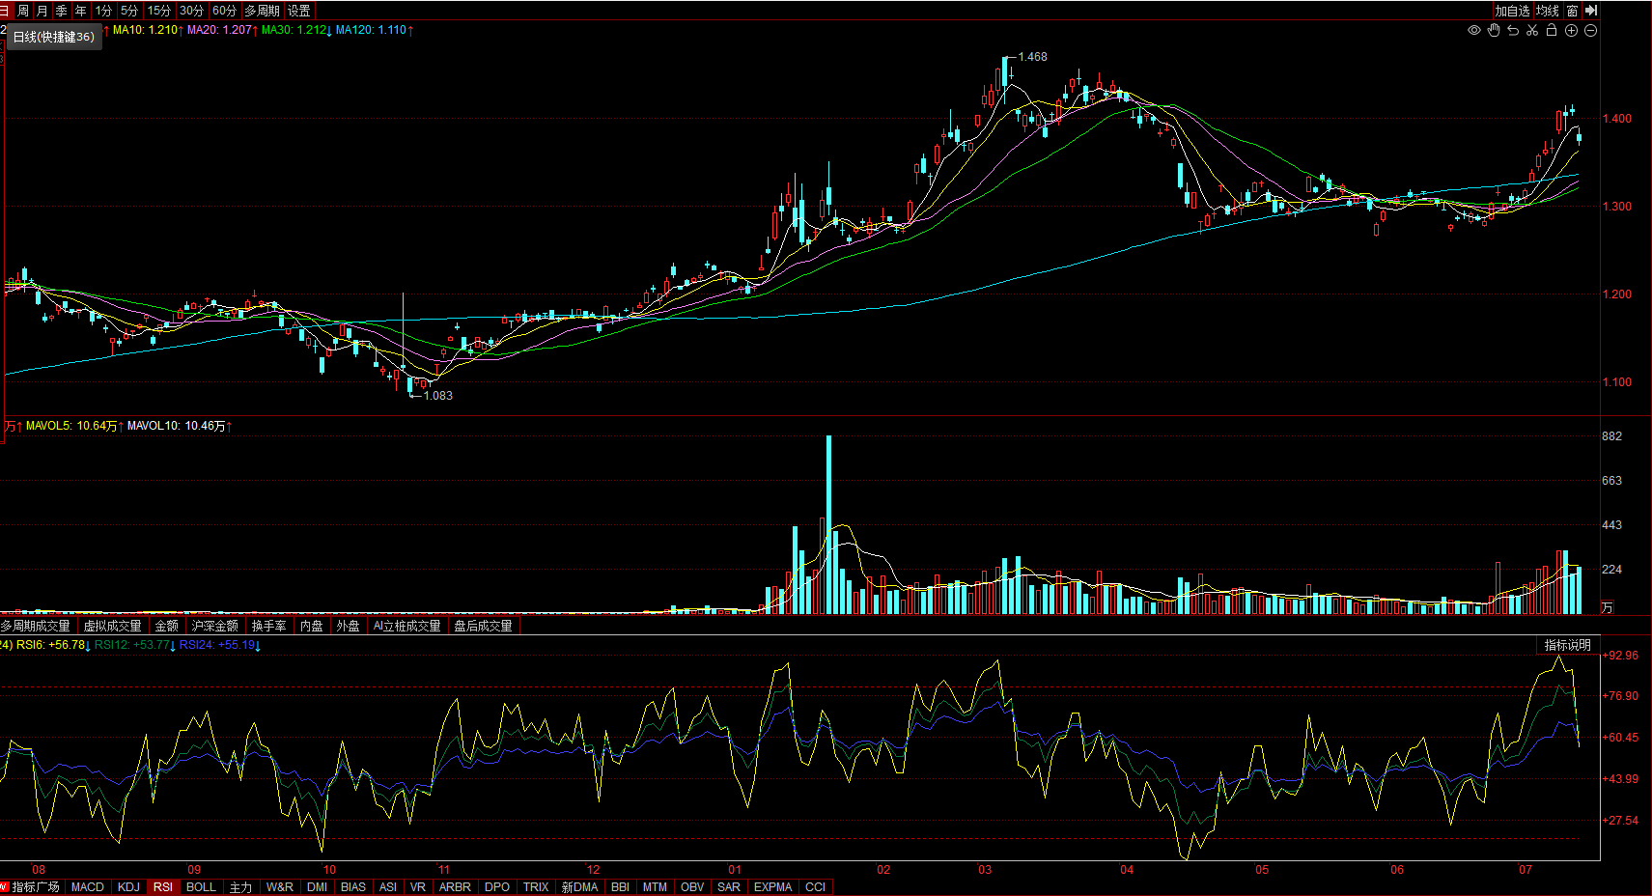This screenshot has width=1652, height=896.
Task: Switch indicator to BBI
Action: 620,887
